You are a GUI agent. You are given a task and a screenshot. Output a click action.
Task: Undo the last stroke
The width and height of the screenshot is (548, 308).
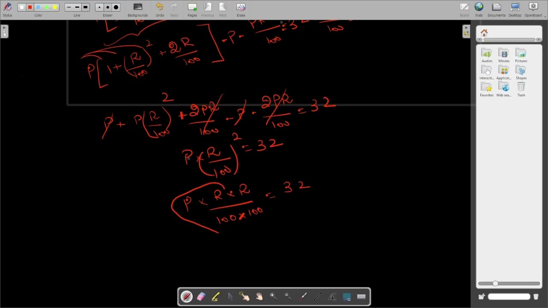point(160,9)
